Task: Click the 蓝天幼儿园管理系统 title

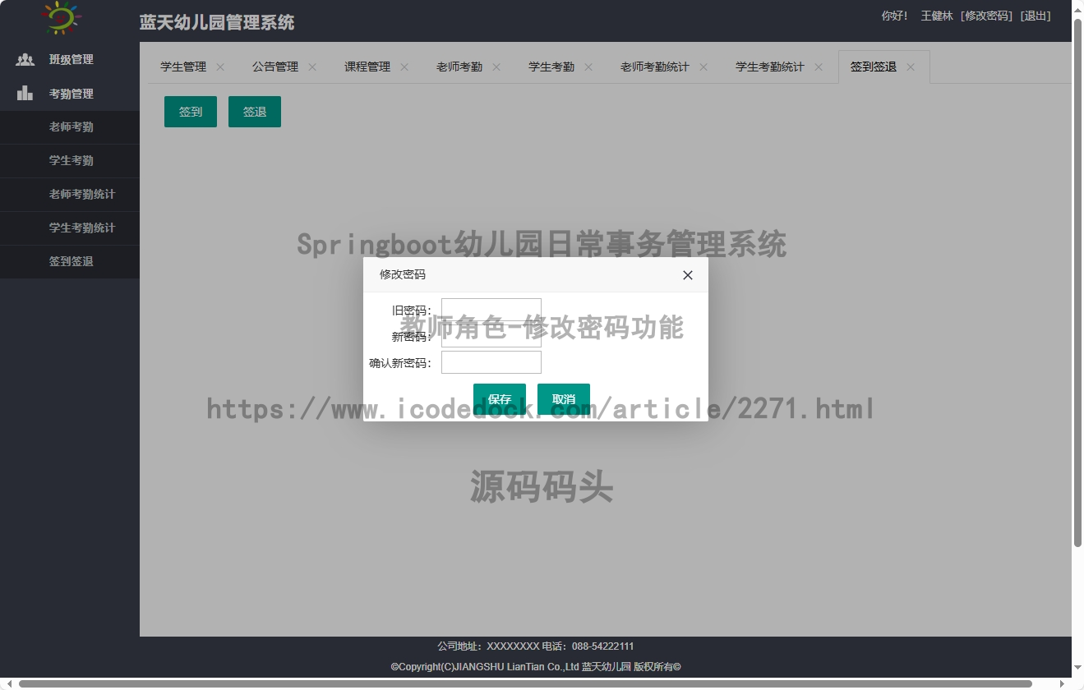Action: [217, 22]
